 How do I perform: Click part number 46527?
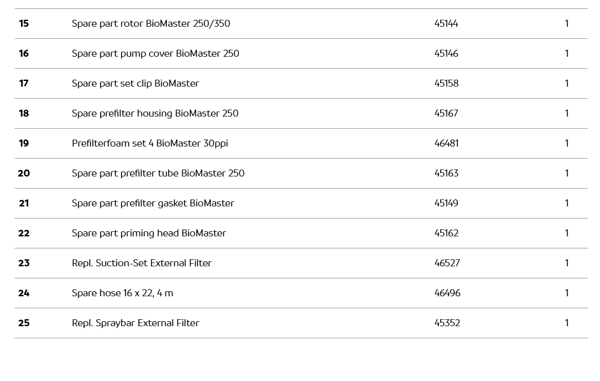[446, 263]
